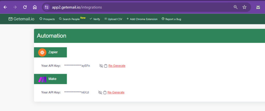Click the browser forward arrow
The width and height of the screenshot is (265, 111).
coord(15,7)
